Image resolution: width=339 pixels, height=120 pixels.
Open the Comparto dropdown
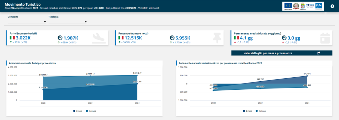pyautogui.click(x=27, y=22)
